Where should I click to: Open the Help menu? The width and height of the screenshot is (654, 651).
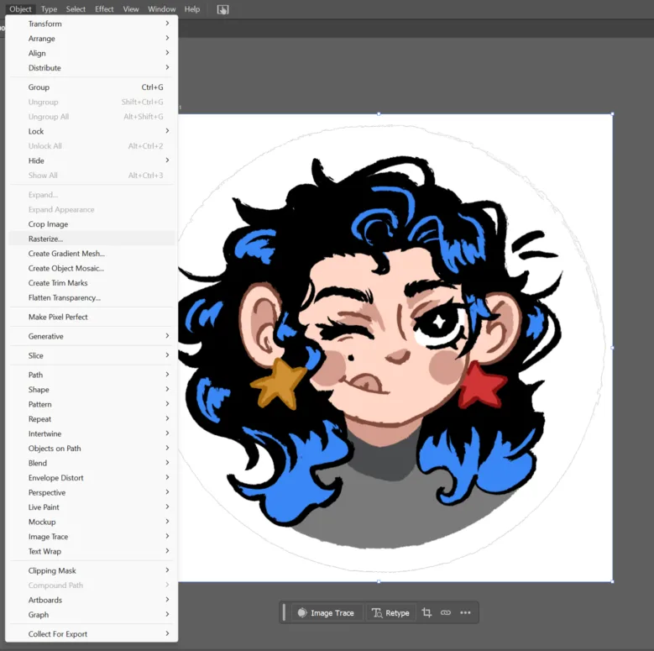pyautogui.click(x=192, y=8)
